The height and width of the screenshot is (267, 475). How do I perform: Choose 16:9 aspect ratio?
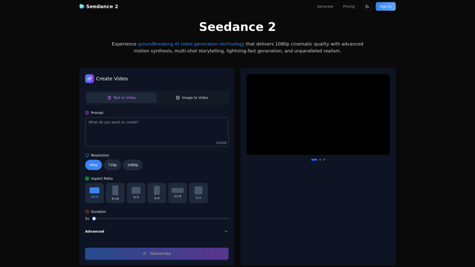95,193
